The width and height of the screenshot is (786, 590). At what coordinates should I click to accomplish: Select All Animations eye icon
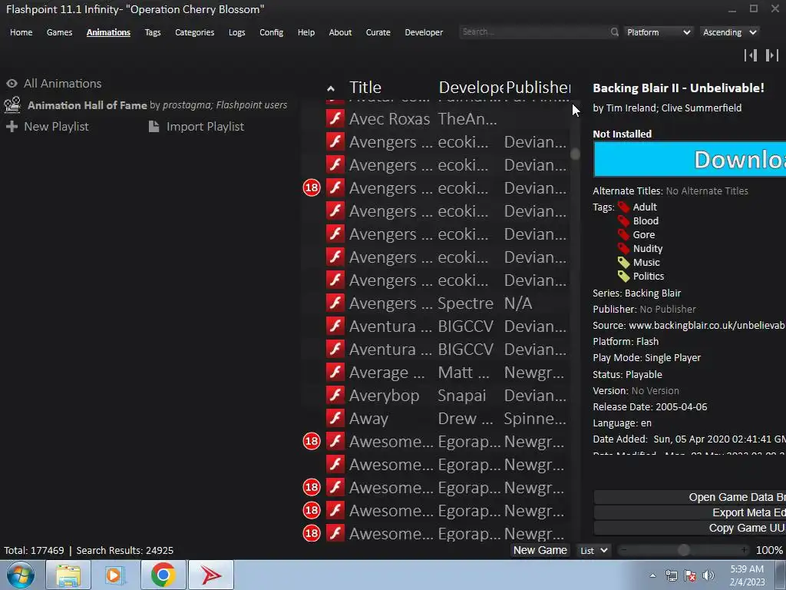12,83
